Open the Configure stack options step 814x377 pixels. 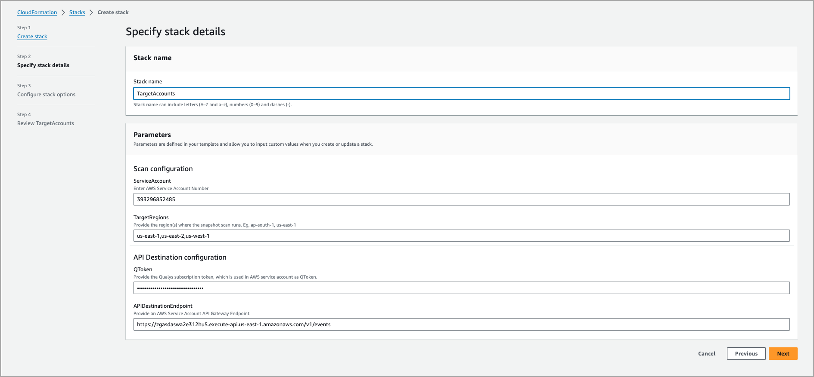(46, 95)
